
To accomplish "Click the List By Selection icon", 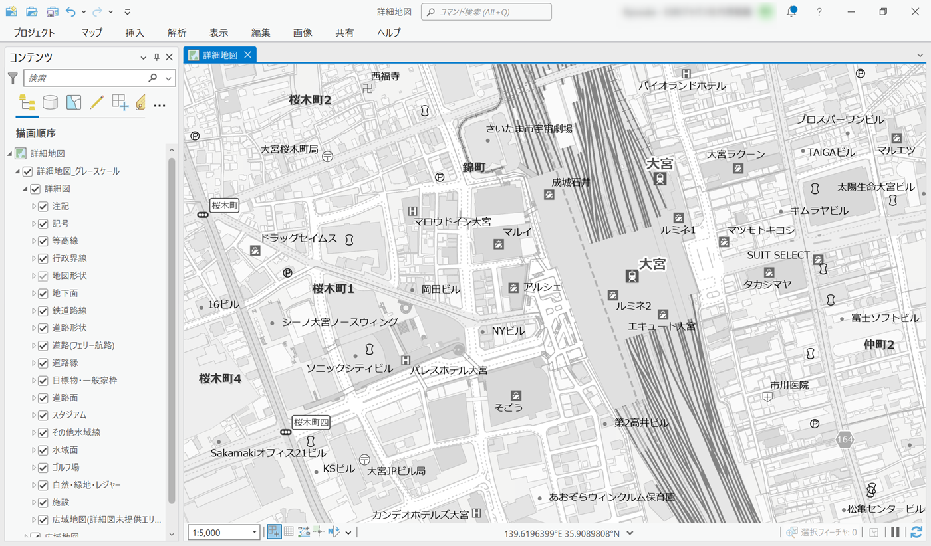I will click(74, 102).
